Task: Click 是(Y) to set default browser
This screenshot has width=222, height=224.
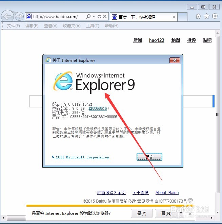Action: coord(142,213)
